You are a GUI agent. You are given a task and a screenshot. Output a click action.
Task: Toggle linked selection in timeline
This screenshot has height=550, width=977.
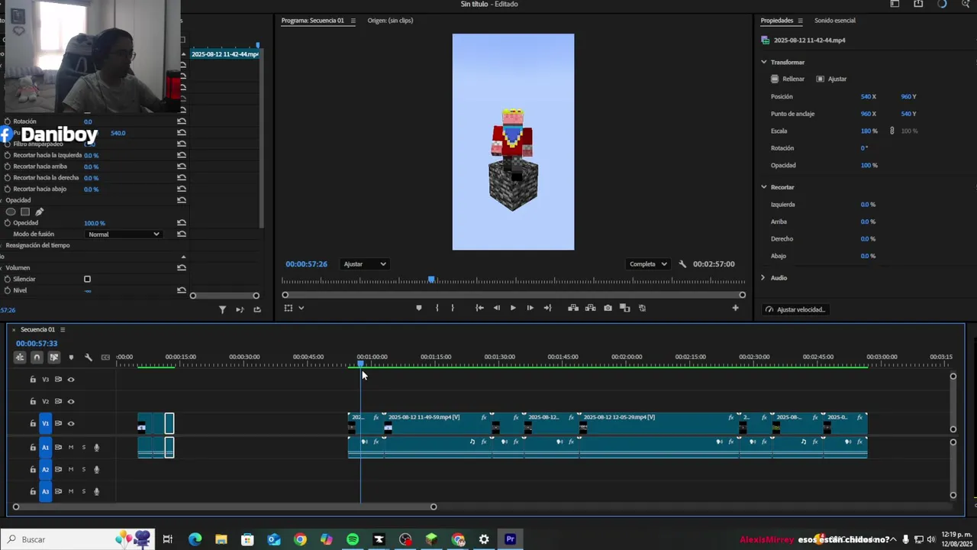point(54,357)
